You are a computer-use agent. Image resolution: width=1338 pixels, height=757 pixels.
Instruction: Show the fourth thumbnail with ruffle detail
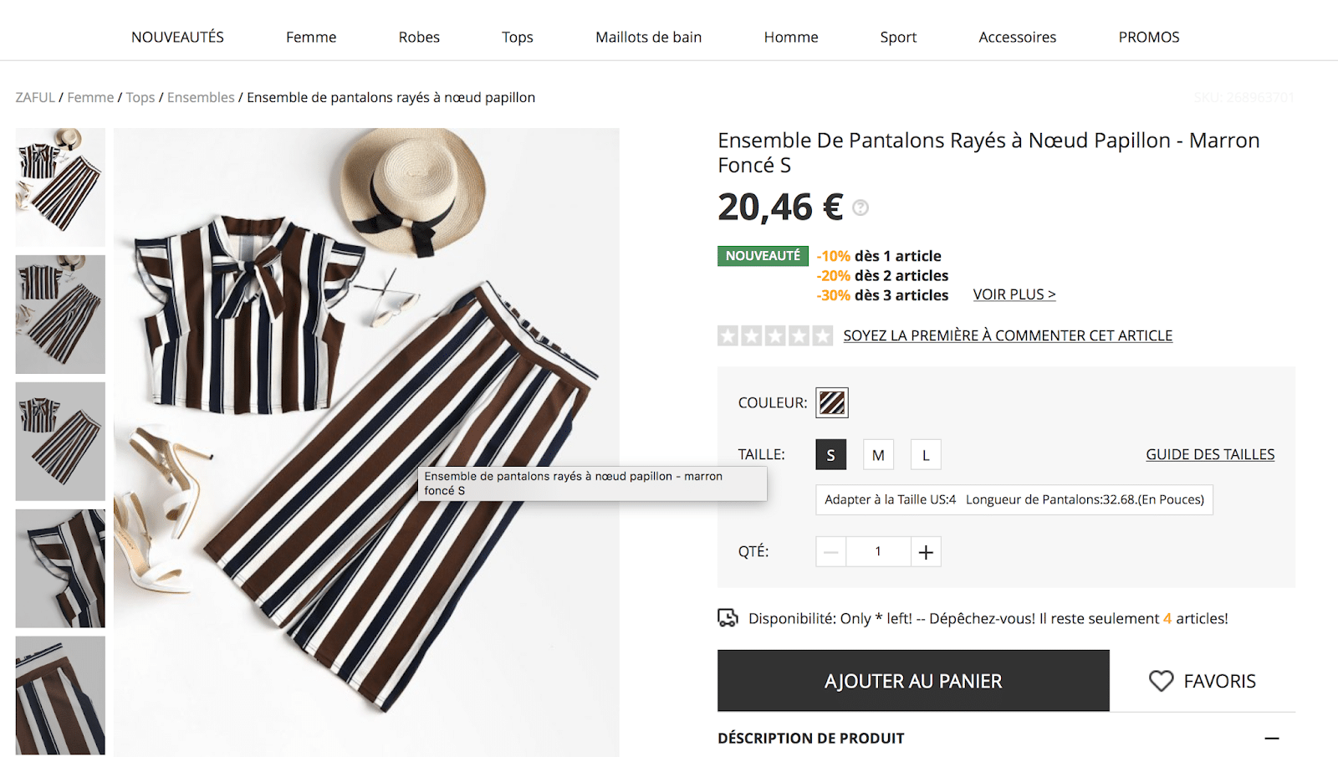click(60, 568)
